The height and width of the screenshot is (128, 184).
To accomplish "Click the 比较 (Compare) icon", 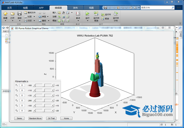I will coord(25,17).
